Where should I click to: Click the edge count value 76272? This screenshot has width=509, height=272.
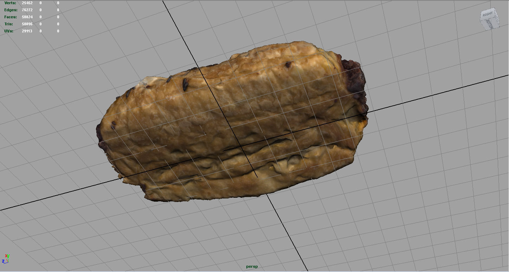coord(27,10)
